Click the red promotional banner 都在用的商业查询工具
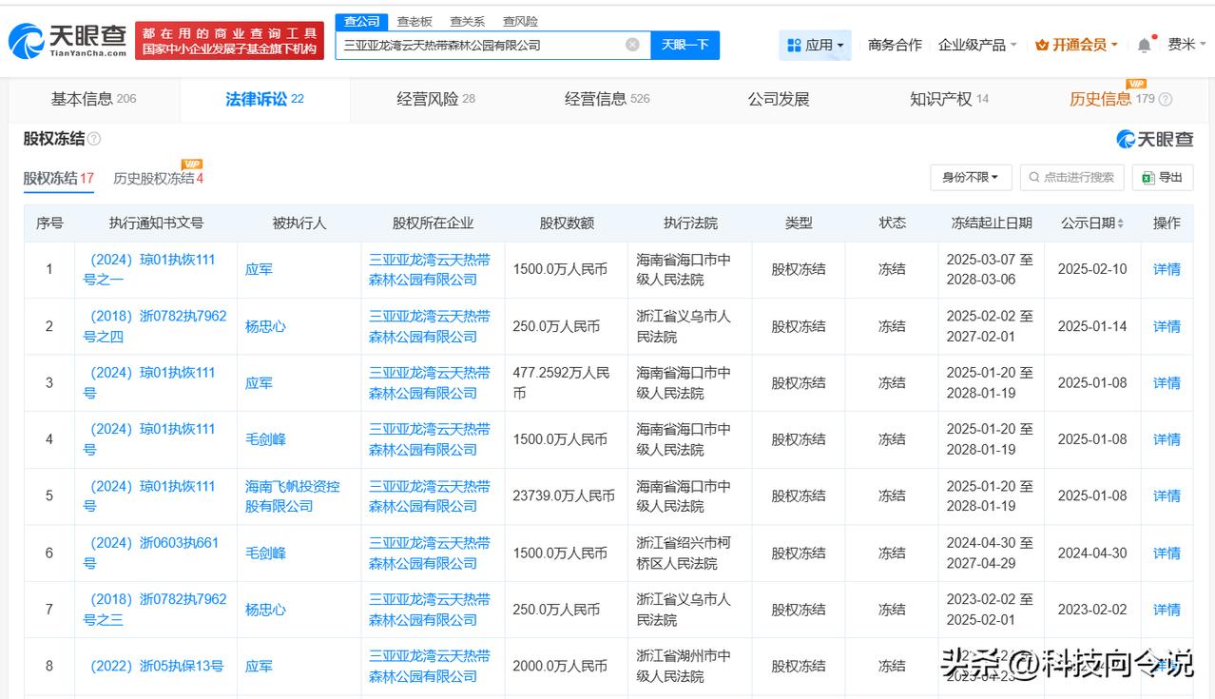Image resolution: width=1215 pixels, height=699 pixels. pyautogui.click(x=229, y=41)
